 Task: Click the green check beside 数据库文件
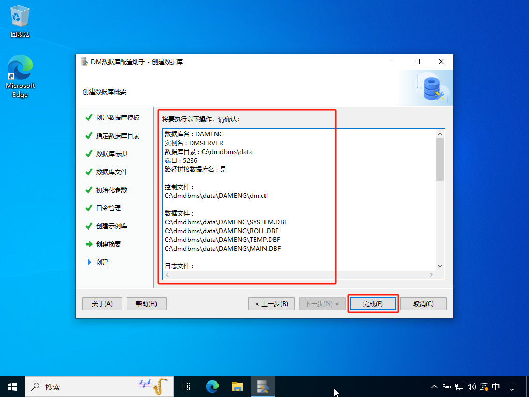(x=89, y=172)
